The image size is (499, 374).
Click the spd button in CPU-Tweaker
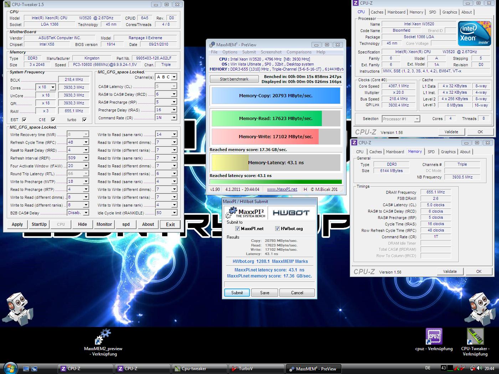pyautogui.click(x=126, y=224)
